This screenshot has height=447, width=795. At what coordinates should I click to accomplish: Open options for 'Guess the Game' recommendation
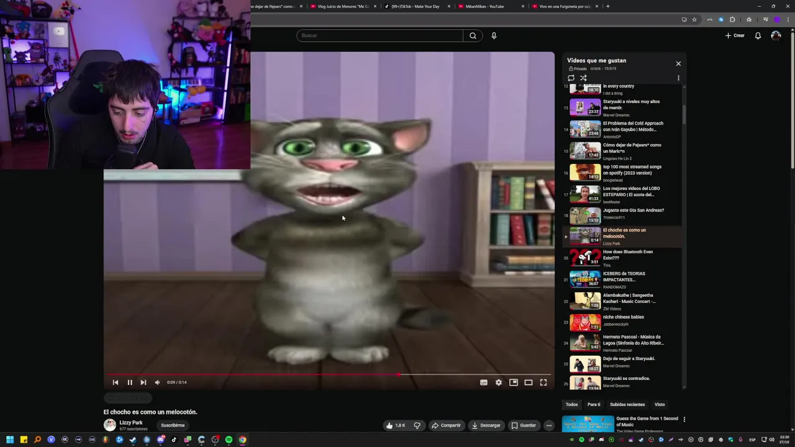pyautogui.click(x=684, y=420)
